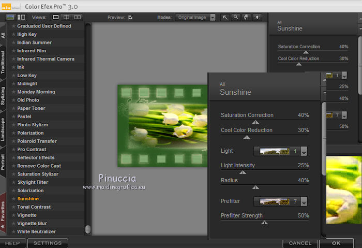The width and height of the screenshot is (362, 248).
Task: Click the star icon beside Midnight
Action: click(x=13, y=83)
